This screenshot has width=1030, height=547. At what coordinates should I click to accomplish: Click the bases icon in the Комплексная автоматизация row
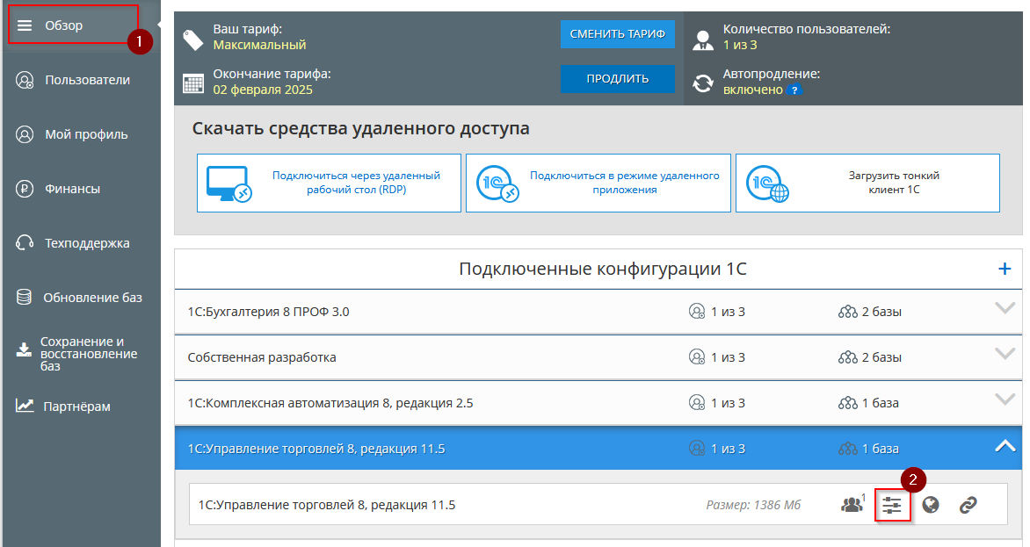pyautogui.click(x=848, y=403)
